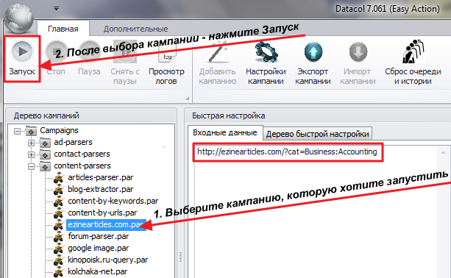Switch to the Главная ribbon tab
Viewport: 451px width, 278px height.
coord(63,29)
